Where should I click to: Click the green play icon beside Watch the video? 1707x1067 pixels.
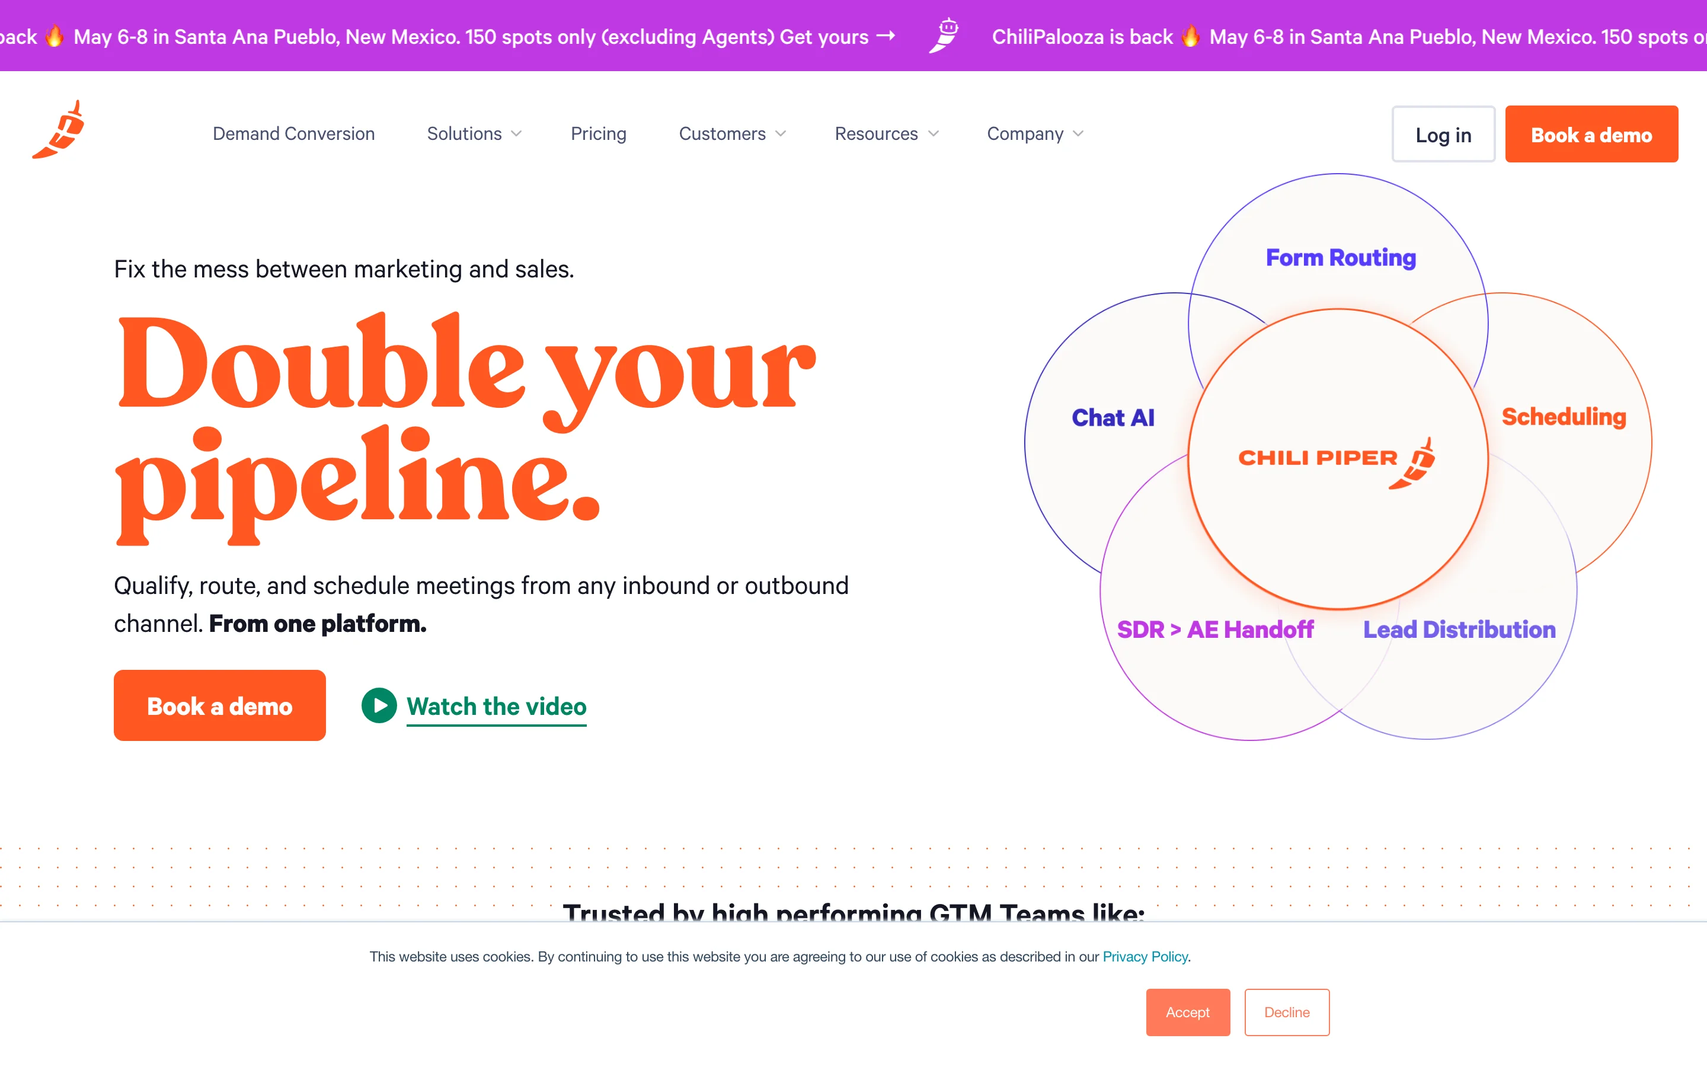click(x=379, y=705)
